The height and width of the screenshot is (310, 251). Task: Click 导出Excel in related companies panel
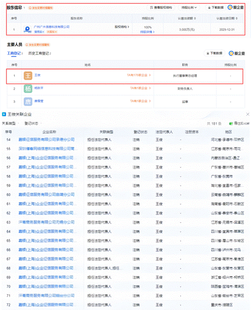pyautogui.click(x=239, y=124)
